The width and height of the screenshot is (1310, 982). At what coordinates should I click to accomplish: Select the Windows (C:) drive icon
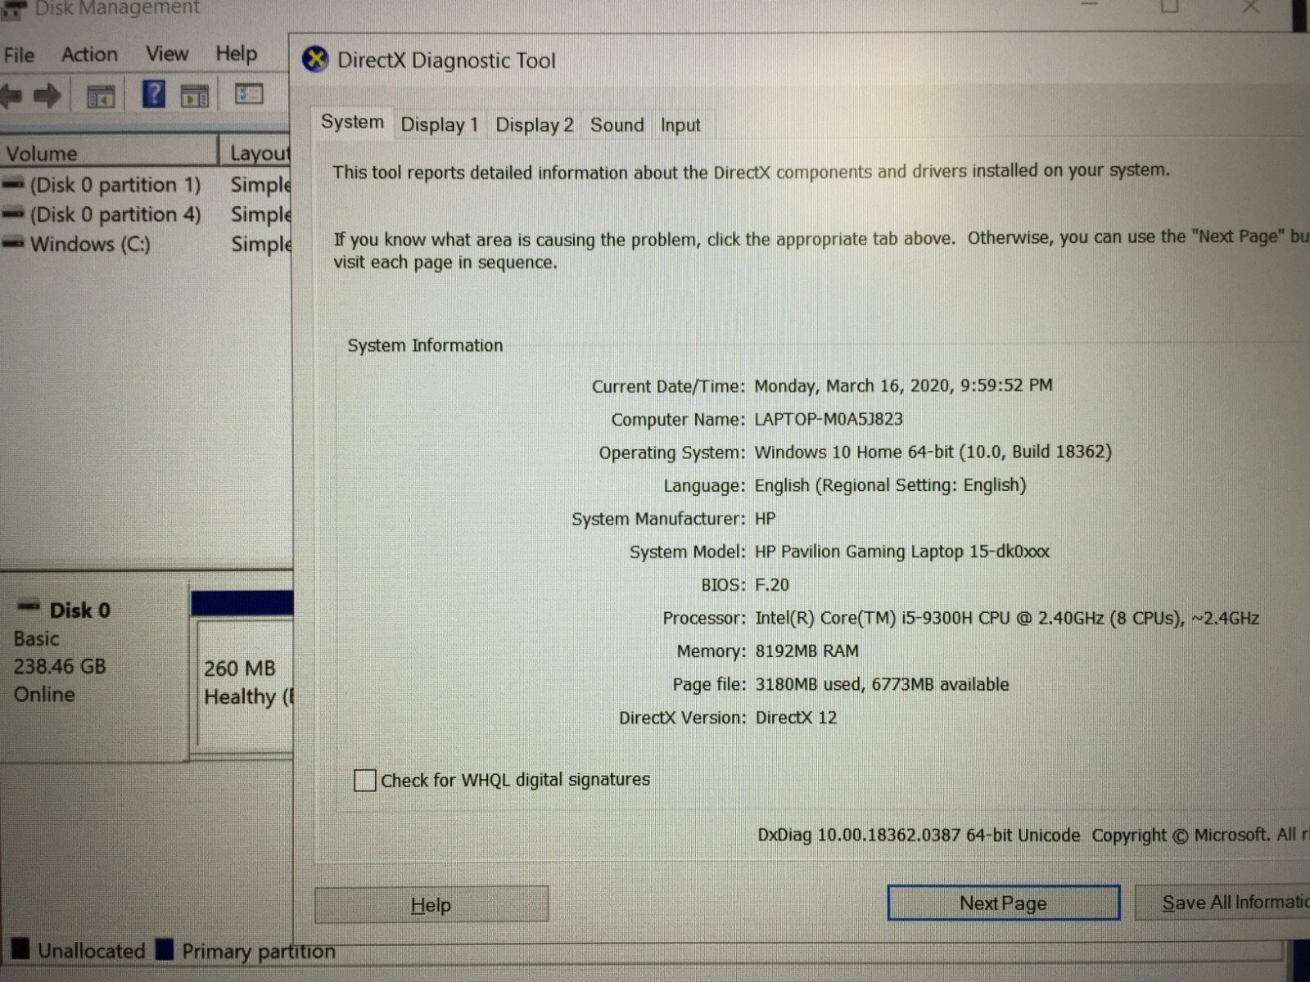pyautogui.click(x=13, y=244)
